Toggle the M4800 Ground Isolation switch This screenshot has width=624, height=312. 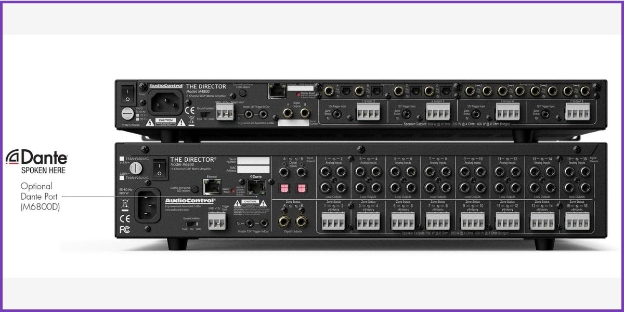pos(207,111)
